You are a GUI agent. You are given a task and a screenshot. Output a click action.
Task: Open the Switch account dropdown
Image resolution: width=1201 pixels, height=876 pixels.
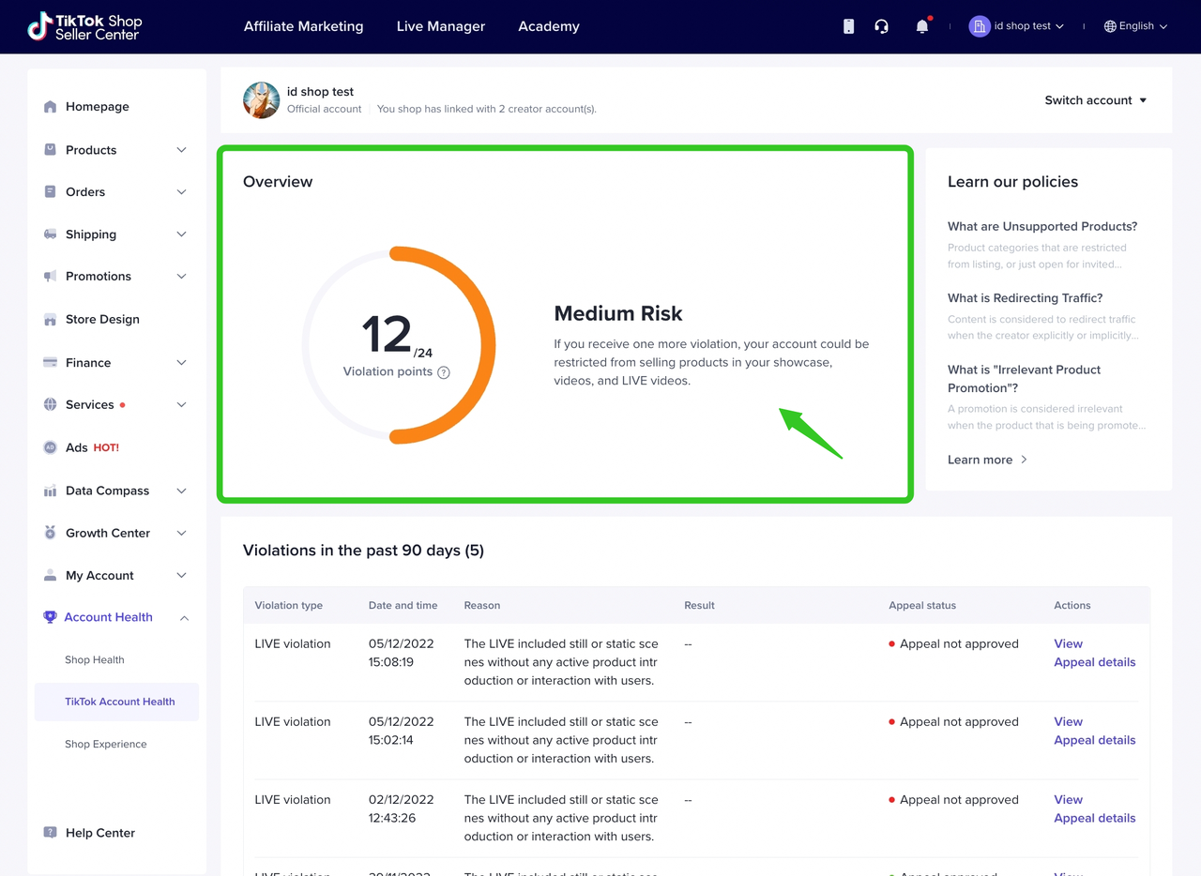(1095, 100)
